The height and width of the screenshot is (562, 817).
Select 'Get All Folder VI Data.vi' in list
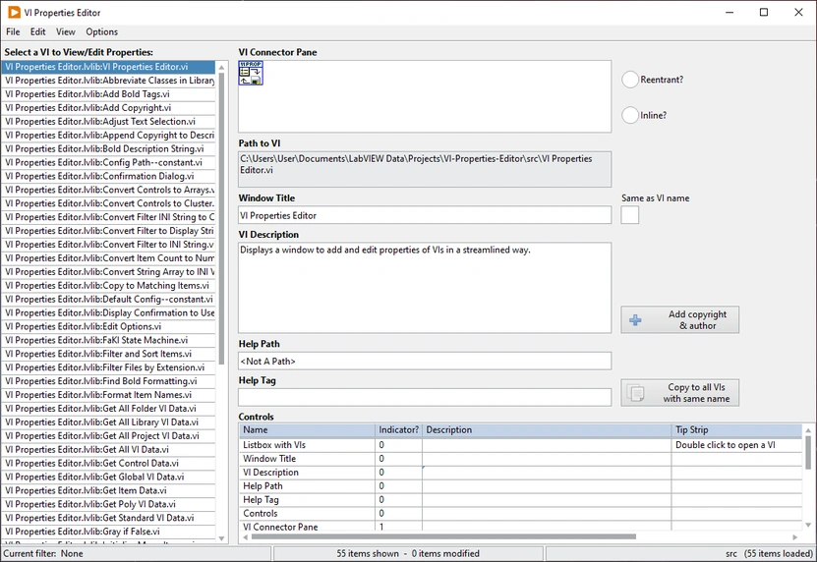tap(108, 409)
